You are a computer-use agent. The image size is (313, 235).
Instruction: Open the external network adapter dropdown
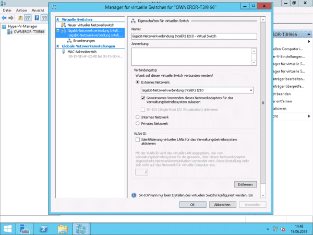click(x=251, y=90)
